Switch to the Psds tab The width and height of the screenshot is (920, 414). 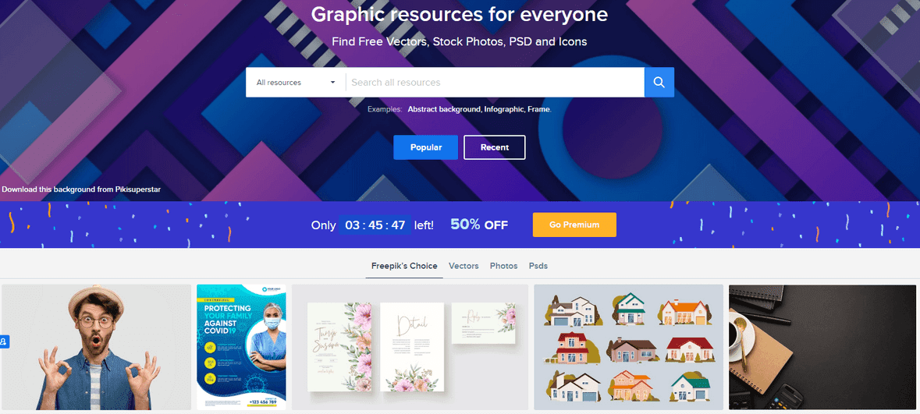538,266
